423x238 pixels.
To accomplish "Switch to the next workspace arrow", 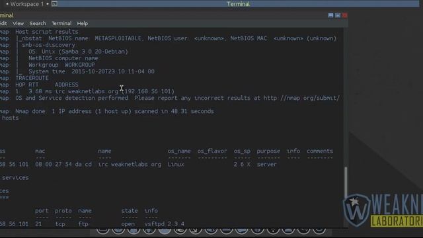I will 48,4.
